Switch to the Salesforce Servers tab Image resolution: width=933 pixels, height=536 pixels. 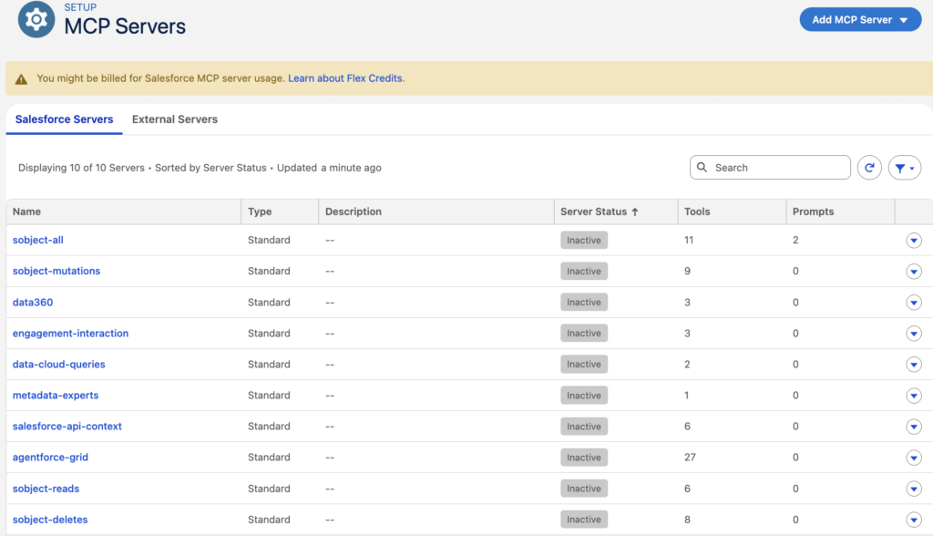pyautogui.click(x=65, y=119)
